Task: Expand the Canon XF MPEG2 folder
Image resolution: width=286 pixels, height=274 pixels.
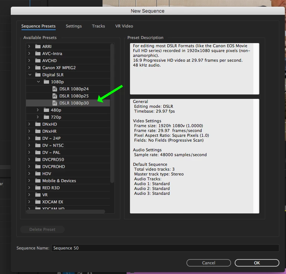Action: (29, 68)
